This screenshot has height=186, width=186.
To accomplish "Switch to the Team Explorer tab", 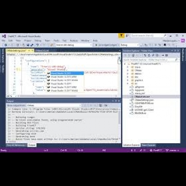I will [x=148, y=145].
